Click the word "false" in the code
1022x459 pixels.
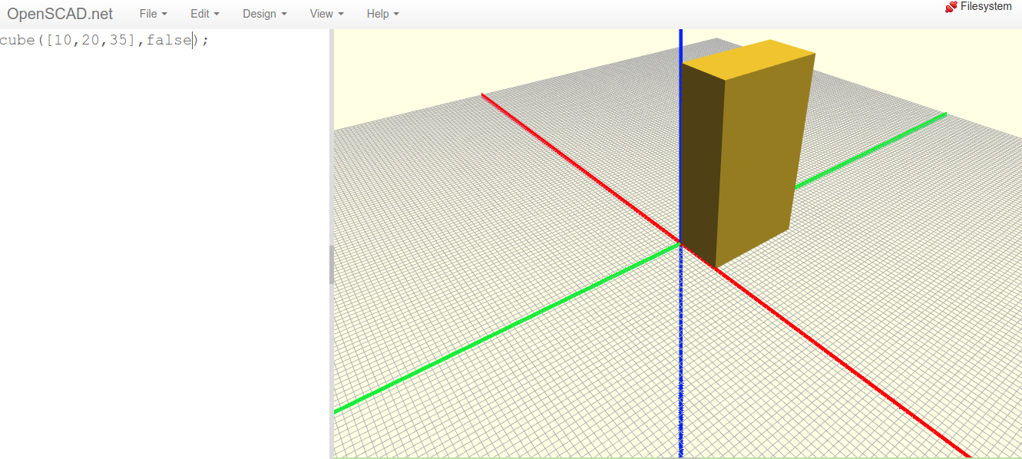(169, 40)
